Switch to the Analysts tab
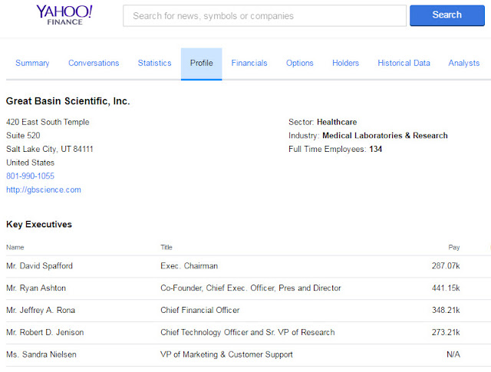 tap(464, 63)
